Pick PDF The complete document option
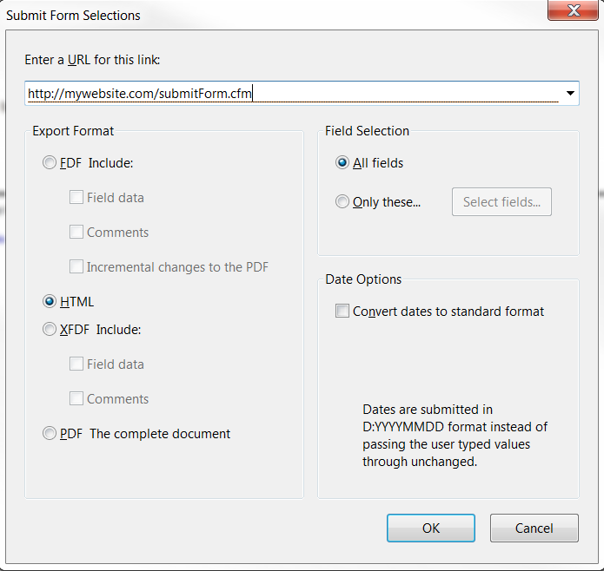Screen dimensions: 604x571 (x=50, y=433)
